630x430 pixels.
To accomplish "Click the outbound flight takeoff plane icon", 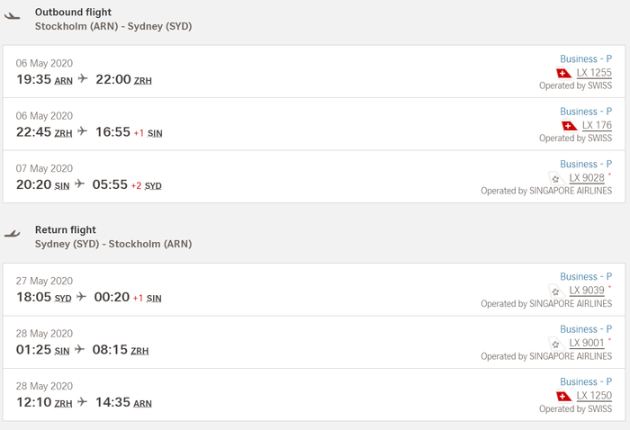I will click(12, 16).
